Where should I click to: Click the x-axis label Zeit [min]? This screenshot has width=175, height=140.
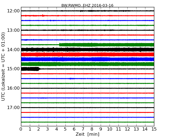click(87, 134)
